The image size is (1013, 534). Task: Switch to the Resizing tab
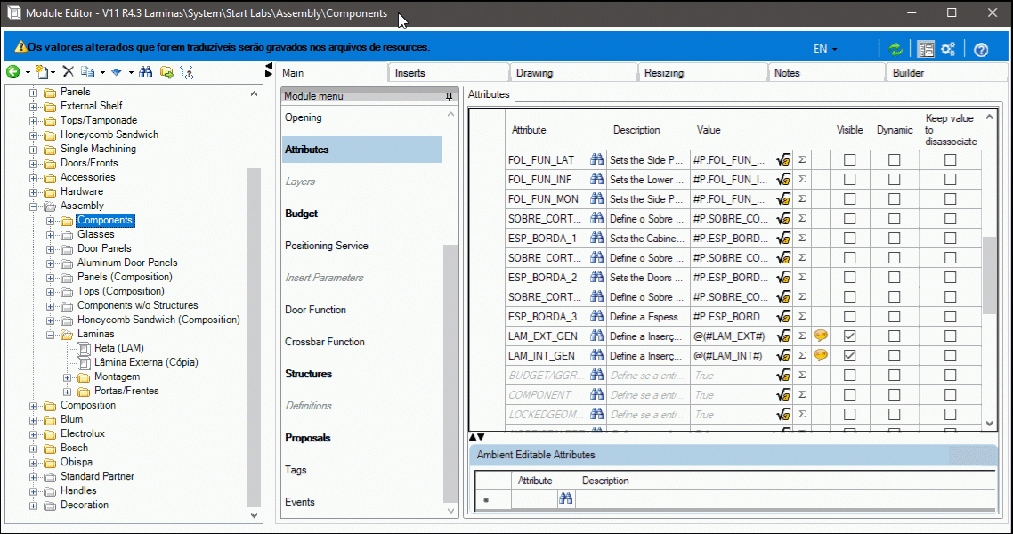click(703, 73)
